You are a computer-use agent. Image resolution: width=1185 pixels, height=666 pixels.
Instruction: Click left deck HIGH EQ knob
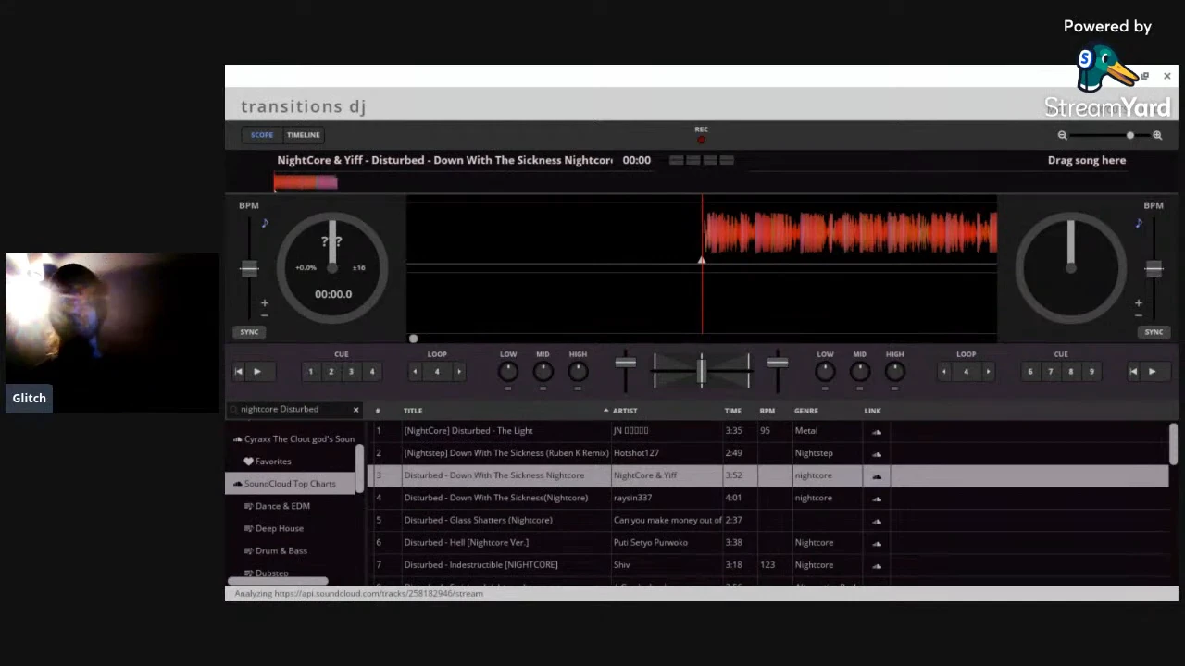578,372
